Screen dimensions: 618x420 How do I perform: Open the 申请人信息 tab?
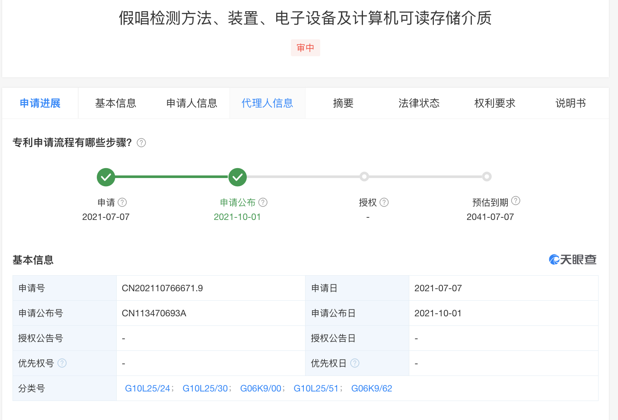(191, 103)
